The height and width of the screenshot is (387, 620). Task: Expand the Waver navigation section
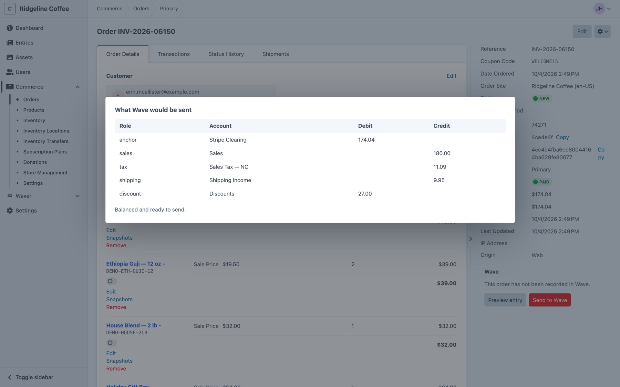[77, 196]
